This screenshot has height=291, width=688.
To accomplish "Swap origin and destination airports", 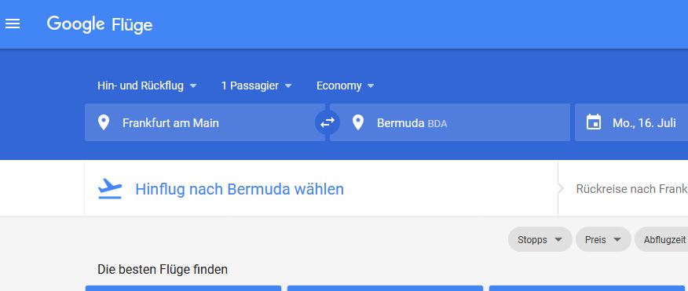I will pos(328,122).
